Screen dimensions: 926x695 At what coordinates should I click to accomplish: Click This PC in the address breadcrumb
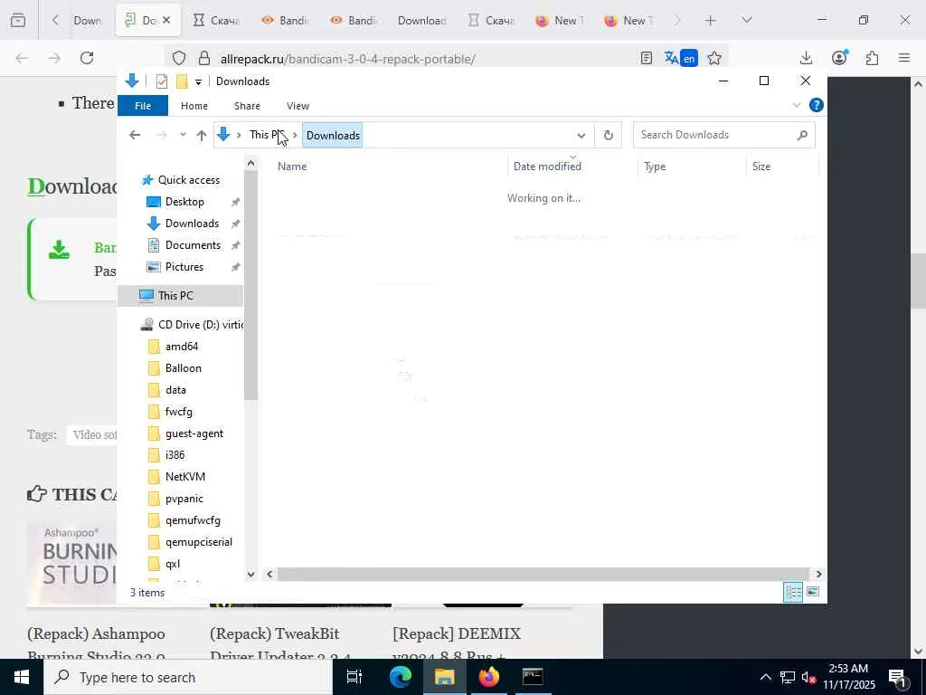click(267, 135)
